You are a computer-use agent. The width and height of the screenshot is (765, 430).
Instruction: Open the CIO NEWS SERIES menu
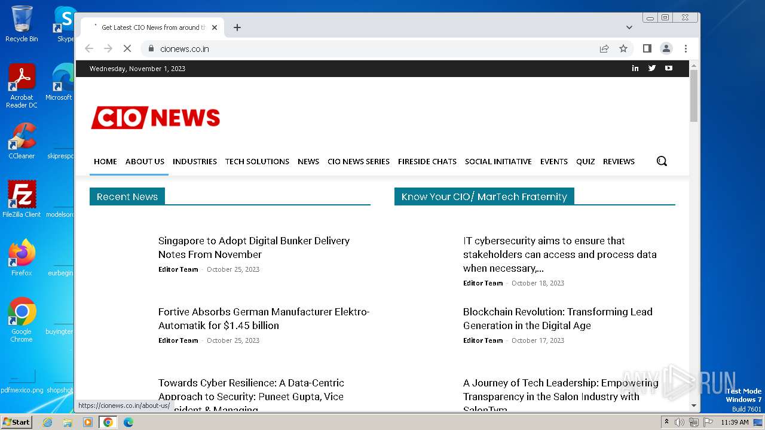[x=359, y=161]
